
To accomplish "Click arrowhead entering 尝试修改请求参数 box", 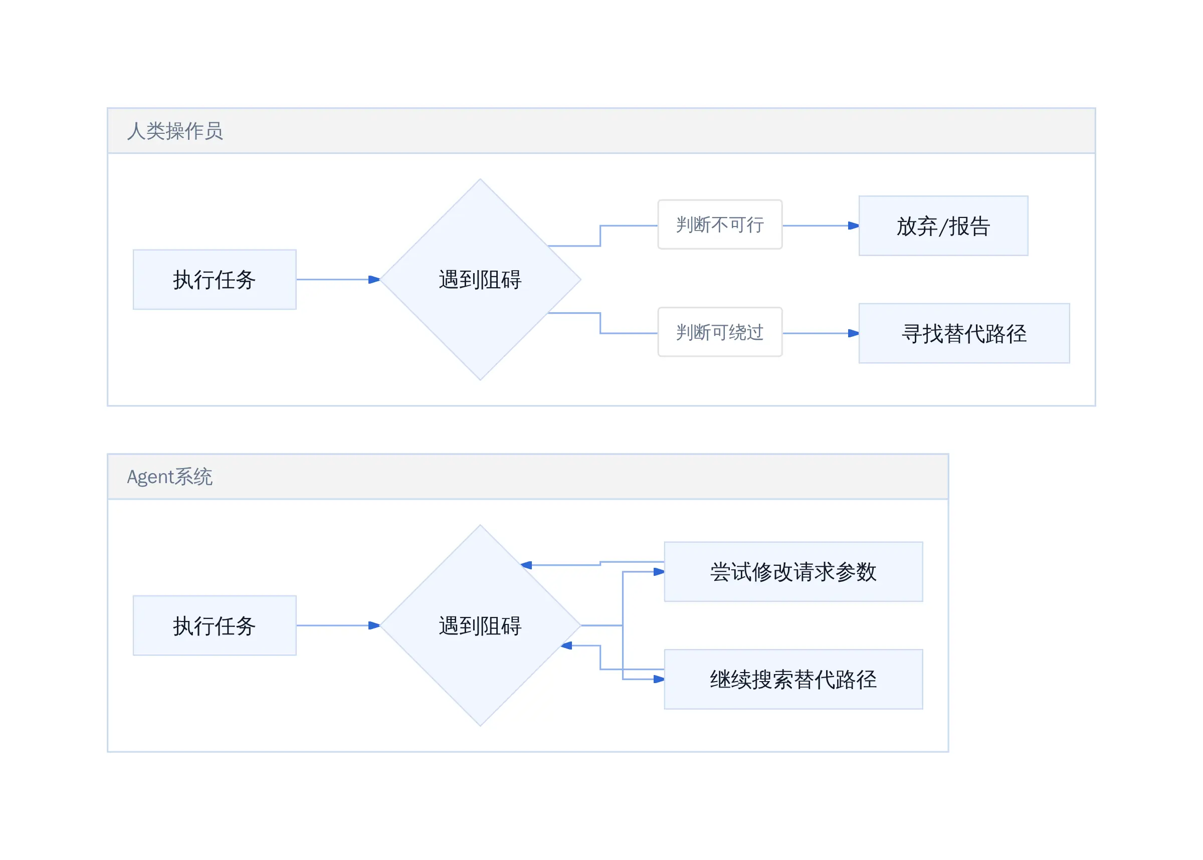I will pyautogui.click(x=659, y=572).
